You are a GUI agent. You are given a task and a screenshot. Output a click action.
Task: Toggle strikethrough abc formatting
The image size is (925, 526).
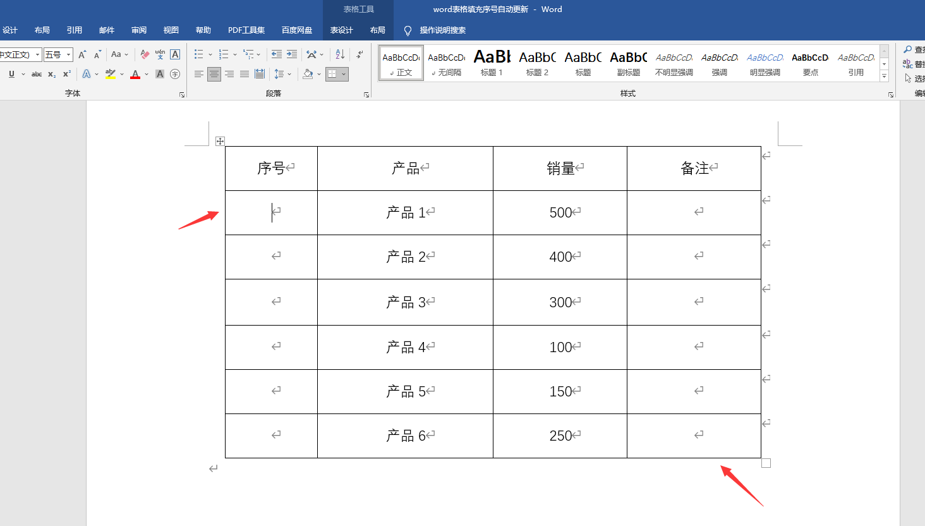click(x=37, y=74)
